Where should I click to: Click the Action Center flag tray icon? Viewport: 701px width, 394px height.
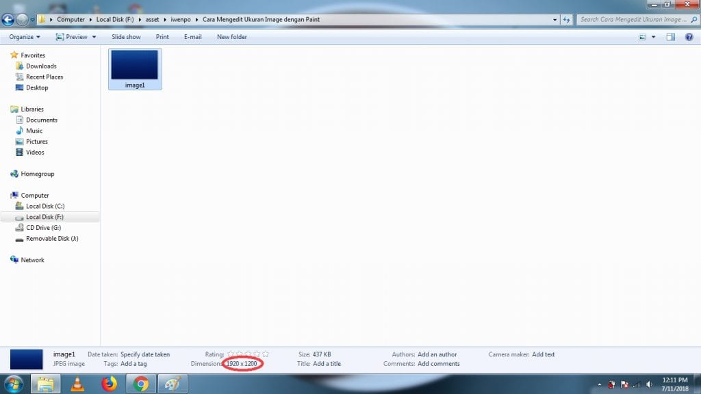coord(624,384)
